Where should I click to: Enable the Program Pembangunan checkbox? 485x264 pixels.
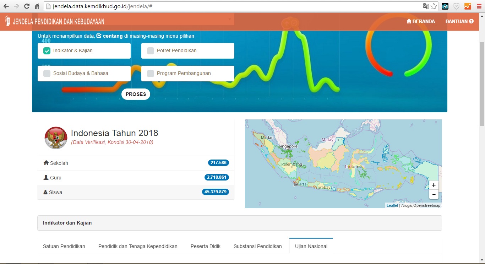tap(151, 73)
